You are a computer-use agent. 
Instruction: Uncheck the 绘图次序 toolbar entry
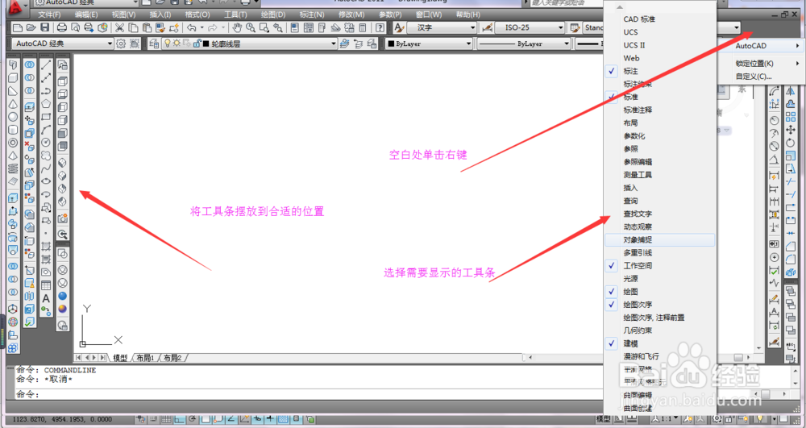(x=660, y=305)
